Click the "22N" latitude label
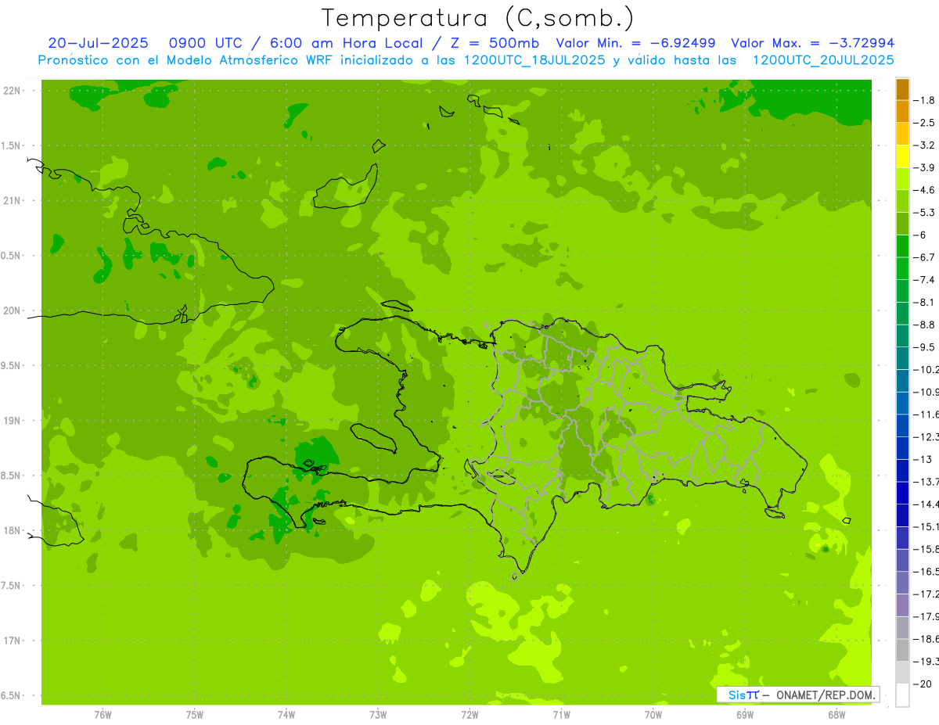The image size is (939, 725). pyautogui.click(x=12, y=91)
